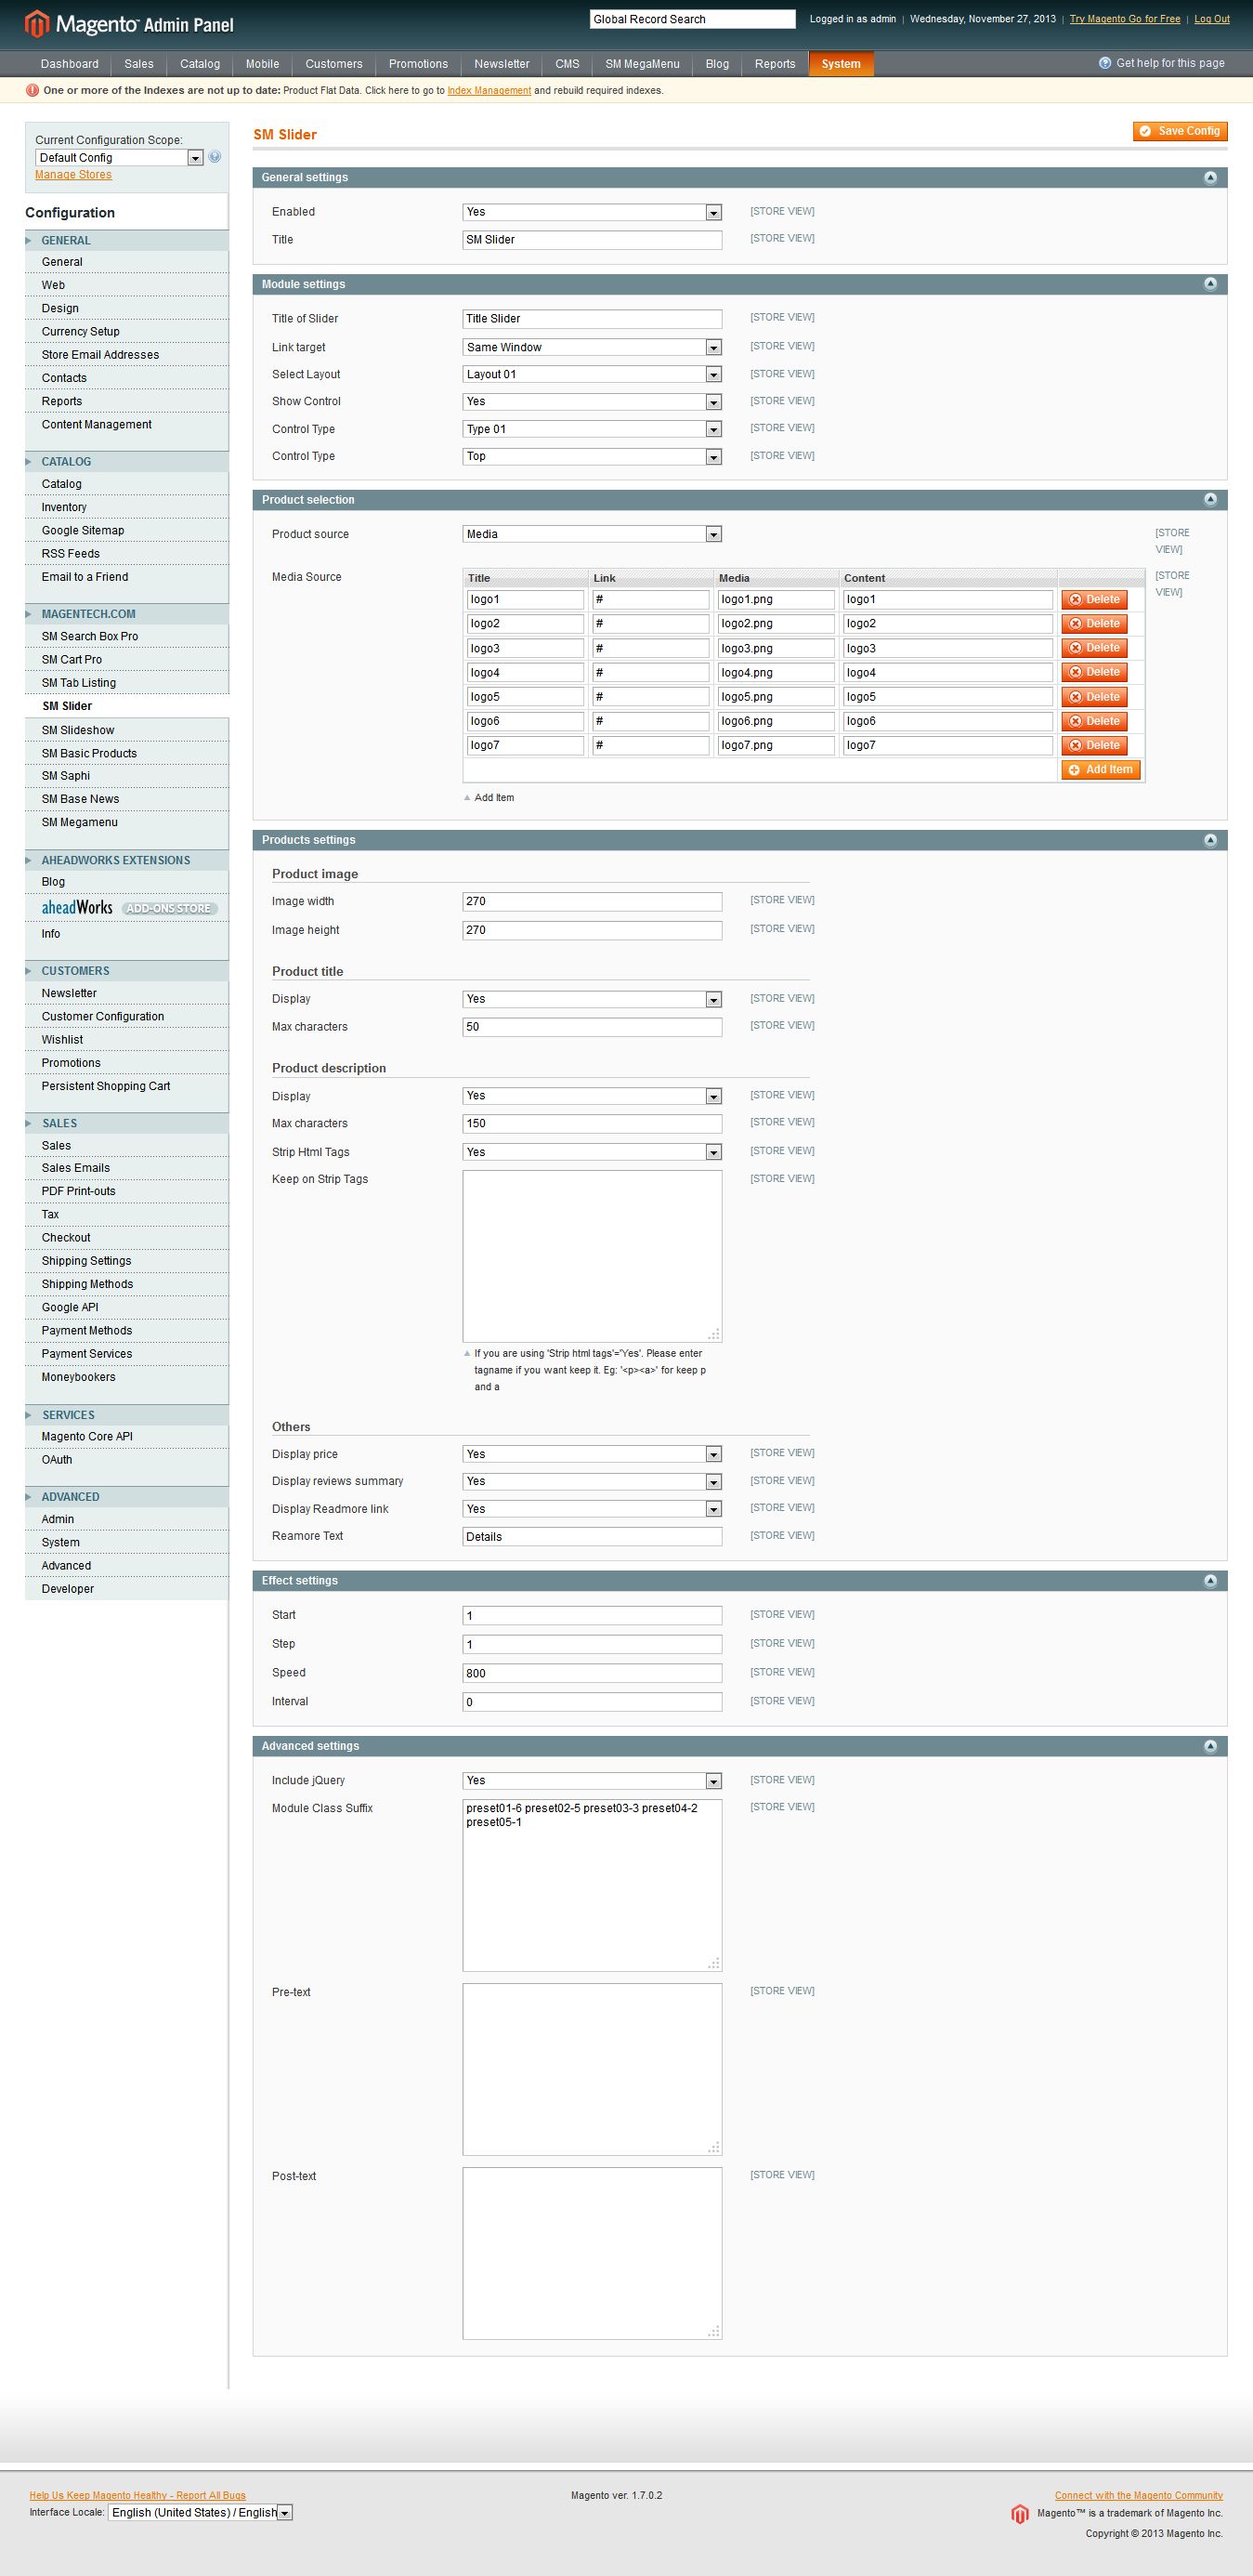Collapse the General settings section arrow icon
Image resolution: width=1253 pixels, height=2576 pixels.
coord(1210,177)
